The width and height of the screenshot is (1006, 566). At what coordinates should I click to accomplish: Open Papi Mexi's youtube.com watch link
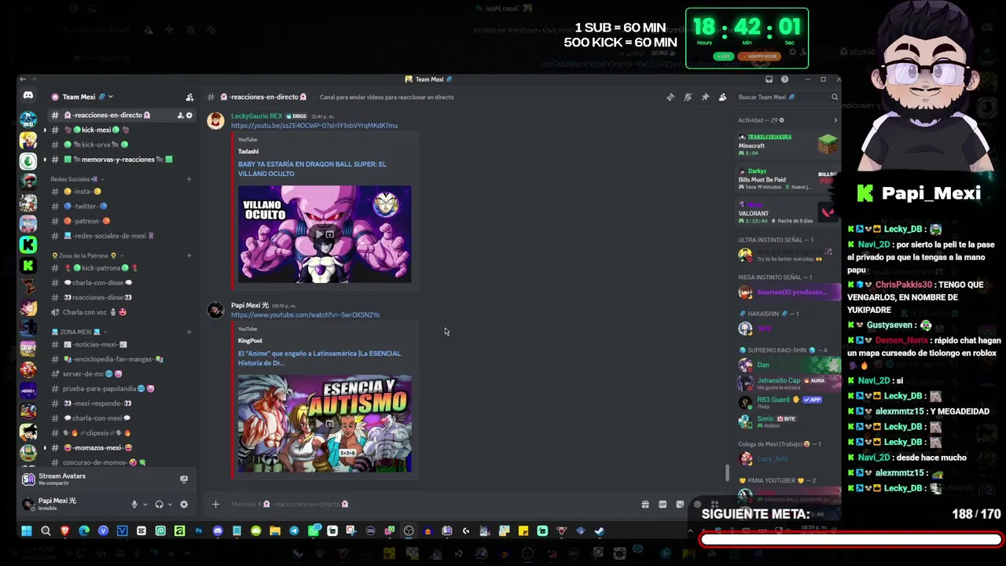point(305,315)
